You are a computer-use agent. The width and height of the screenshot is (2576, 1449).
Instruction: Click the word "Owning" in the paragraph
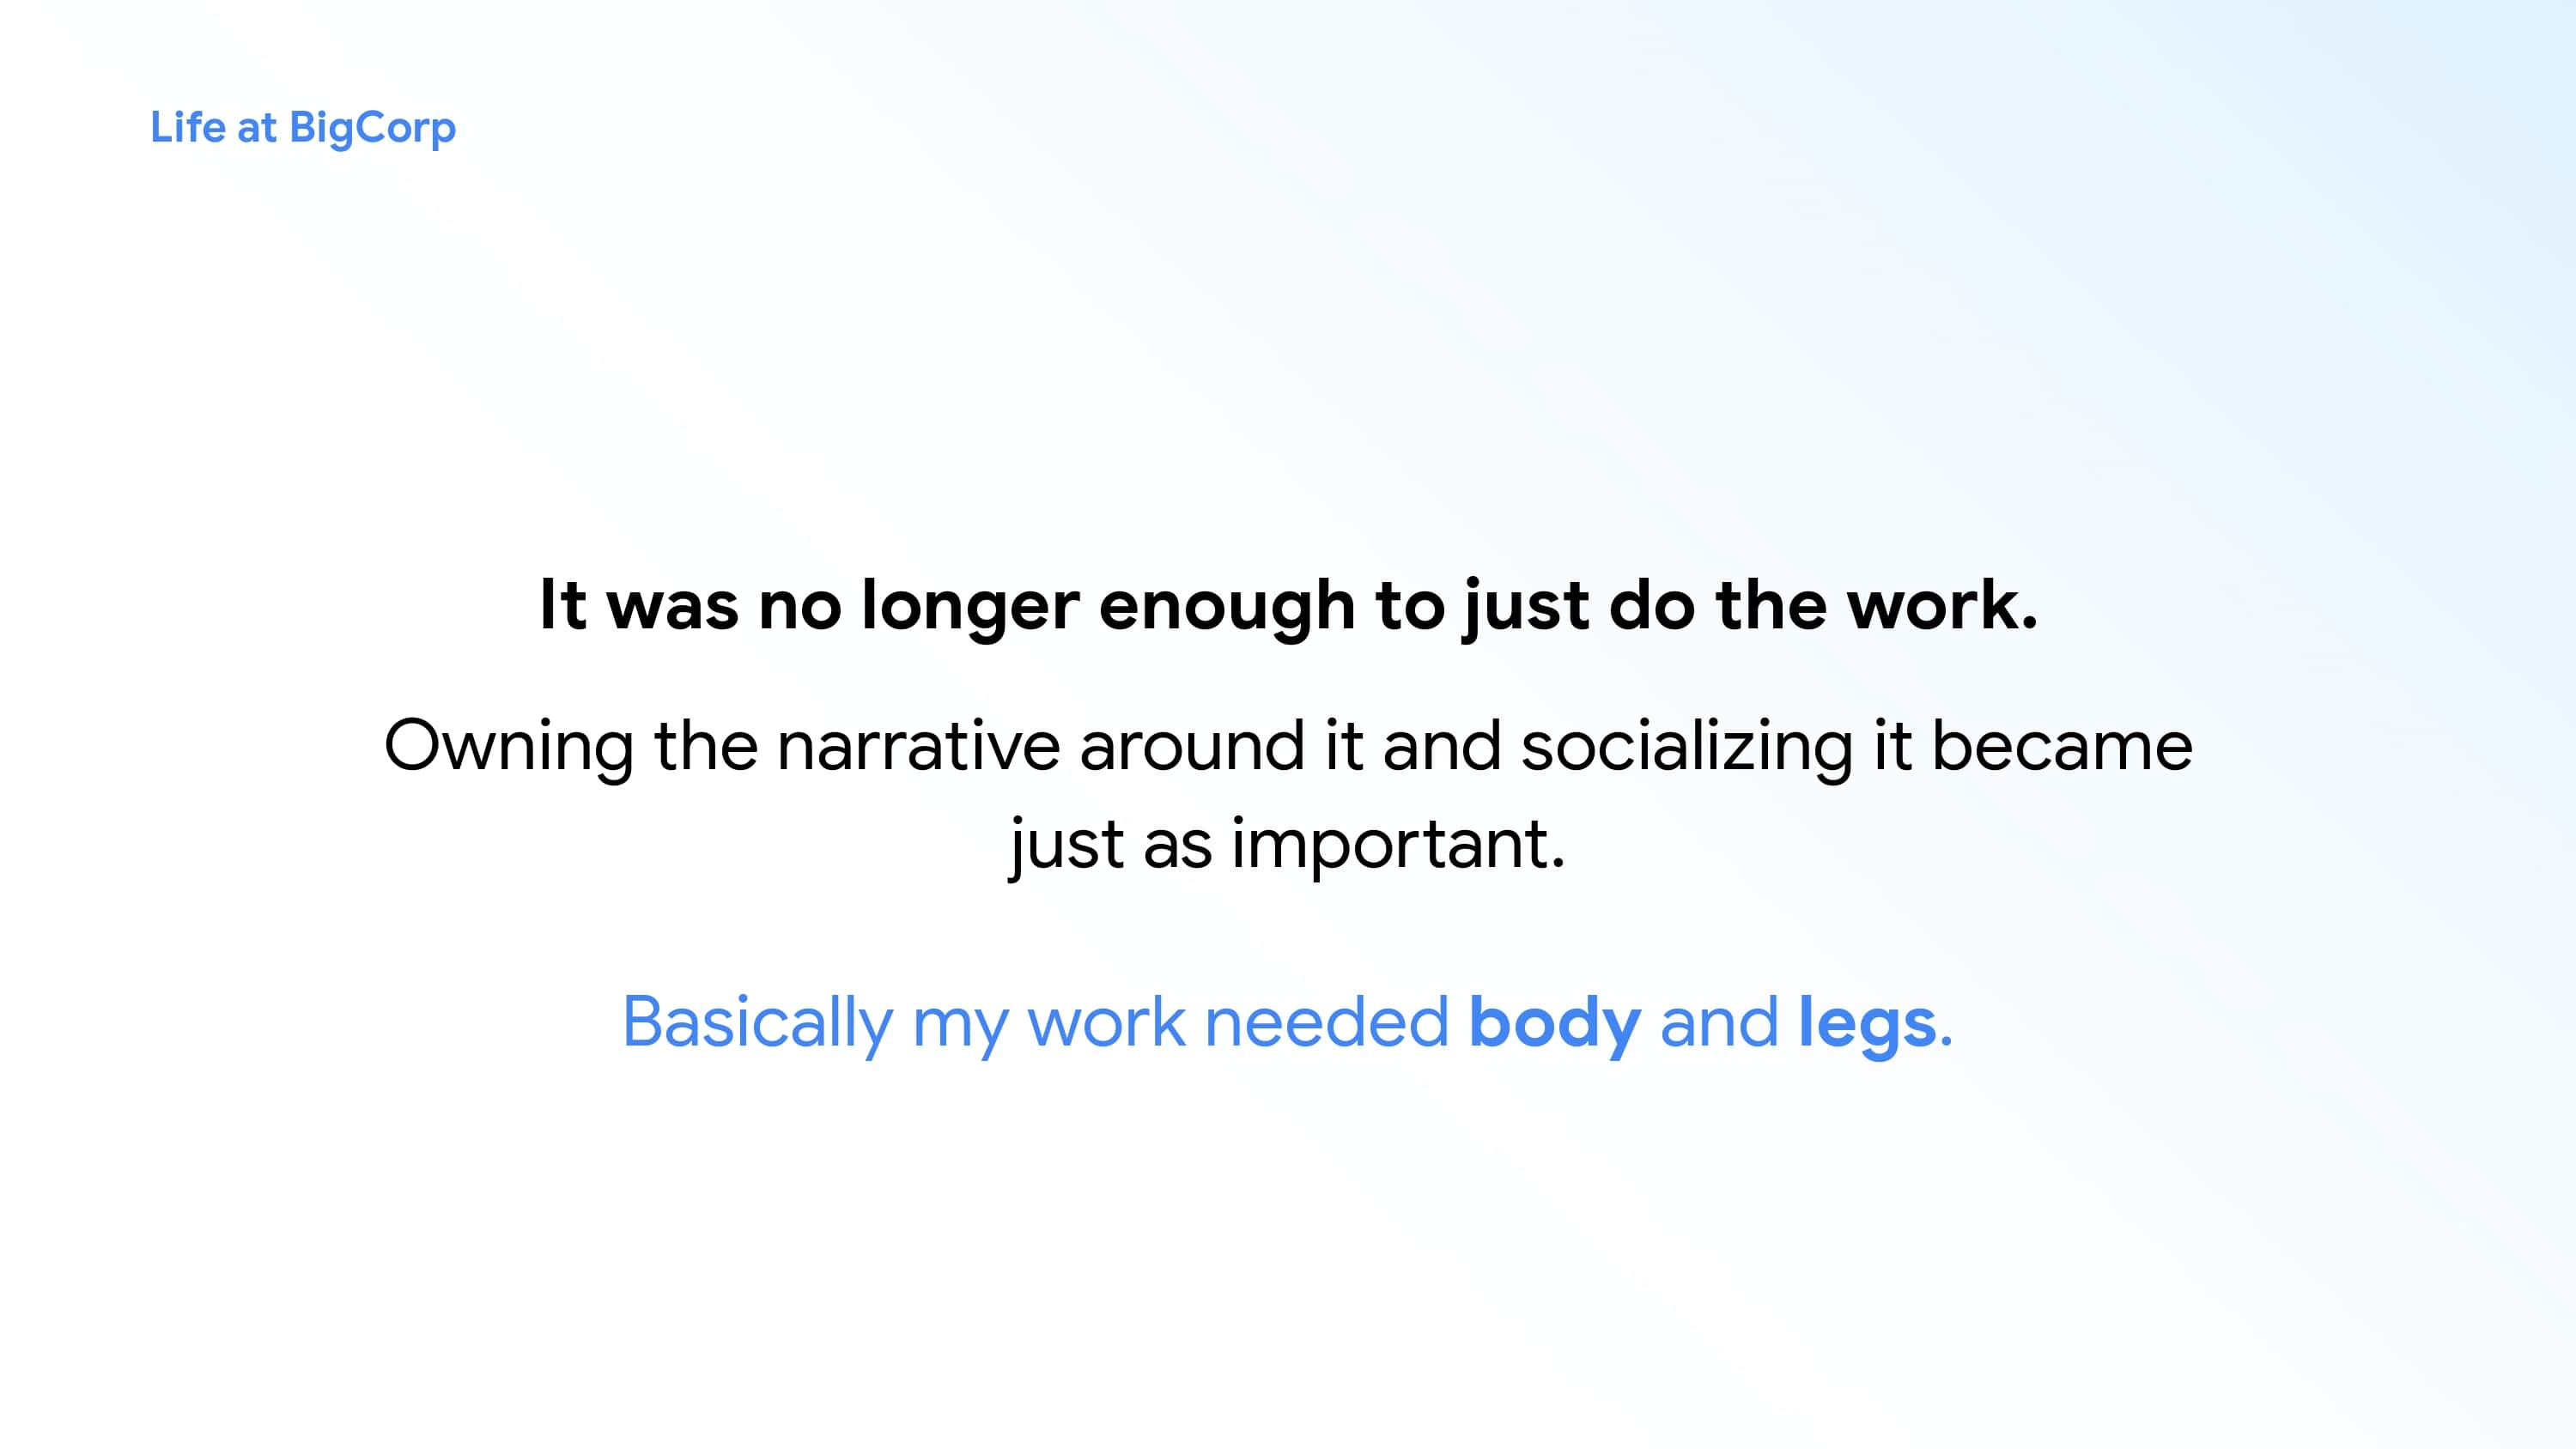pyautogui.click(x=508, y=747)
